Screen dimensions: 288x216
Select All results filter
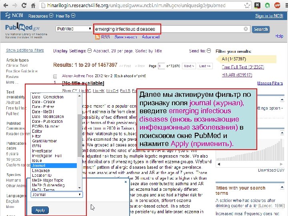coord(234,59)
